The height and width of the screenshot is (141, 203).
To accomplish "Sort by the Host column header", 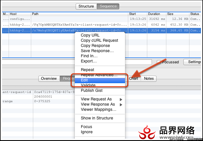I will click(20, 14).
